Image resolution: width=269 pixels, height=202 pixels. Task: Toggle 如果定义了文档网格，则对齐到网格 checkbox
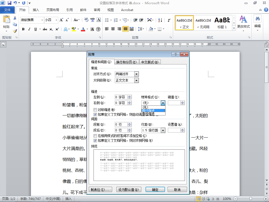(95, 140)
